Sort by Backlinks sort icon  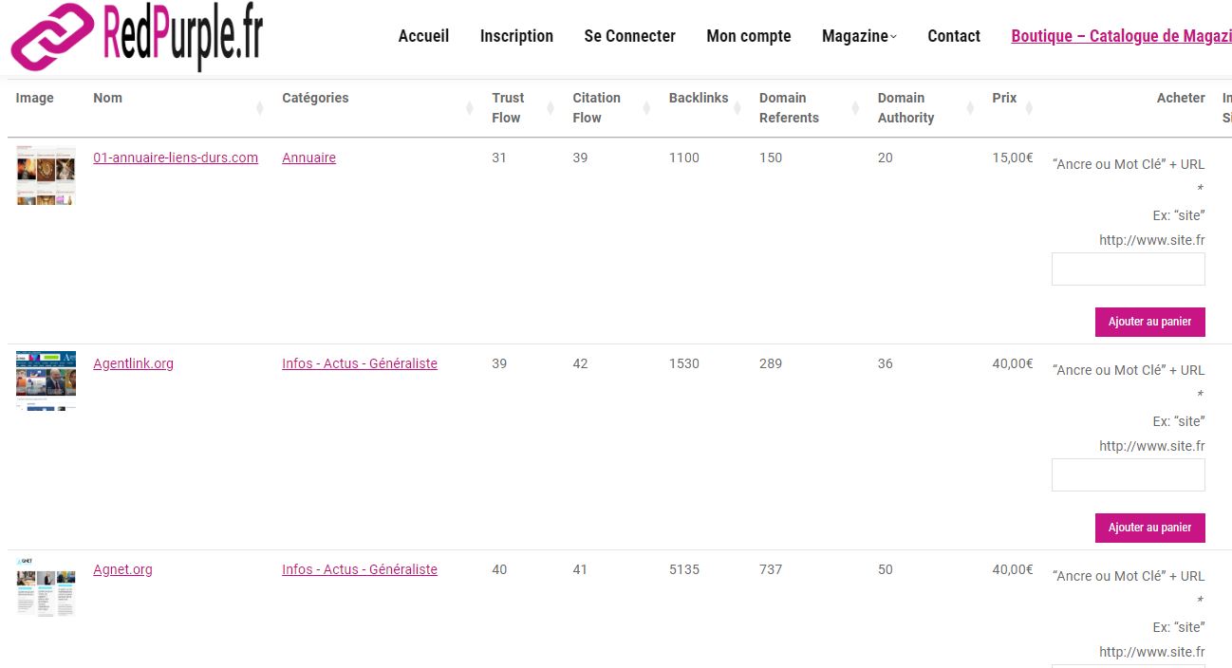737,108
